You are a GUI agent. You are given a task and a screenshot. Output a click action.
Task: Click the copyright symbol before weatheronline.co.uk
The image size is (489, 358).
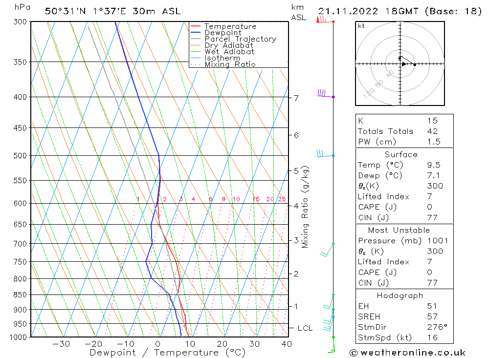tap(354, 353)
